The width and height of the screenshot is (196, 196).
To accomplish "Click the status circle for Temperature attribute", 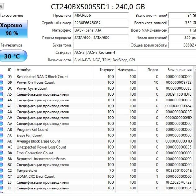I will (1, 170).
